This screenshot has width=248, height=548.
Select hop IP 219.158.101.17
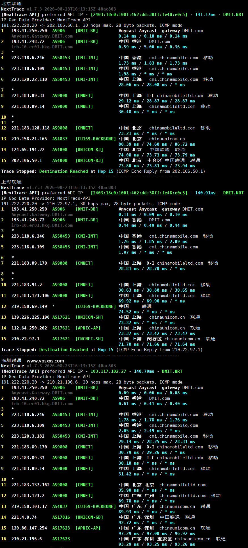click(29, 506)
